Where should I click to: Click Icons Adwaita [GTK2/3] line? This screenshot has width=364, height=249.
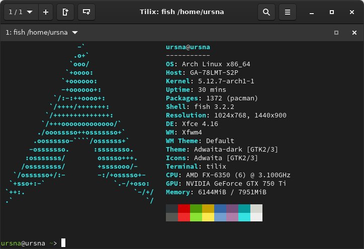(x=212, y=158)
